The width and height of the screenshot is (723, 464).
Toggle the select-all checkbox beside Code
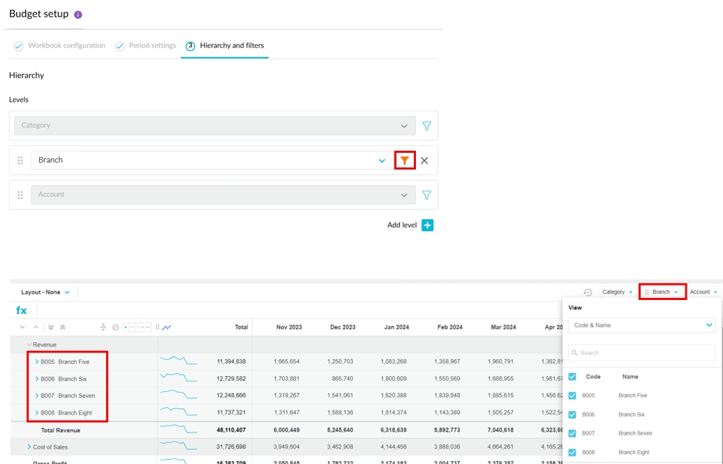pos(572,377)
